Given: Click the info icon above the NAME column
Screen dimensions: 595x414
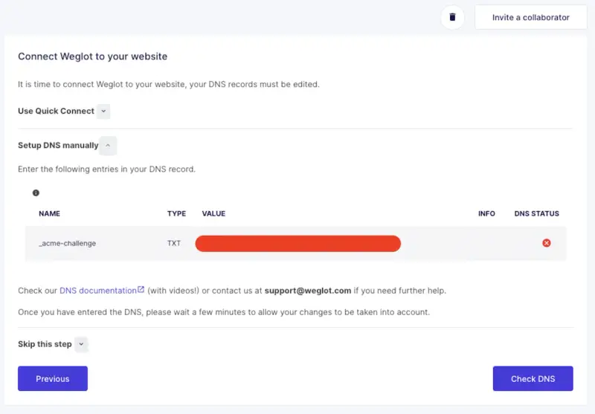Looking at the screenshot, I should coord(36,193).
